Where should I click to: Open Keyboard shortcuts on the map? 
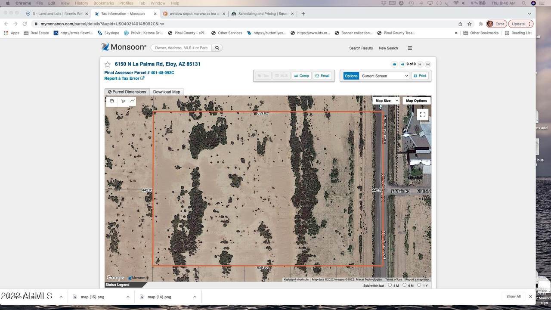click(x=296, y=279)
